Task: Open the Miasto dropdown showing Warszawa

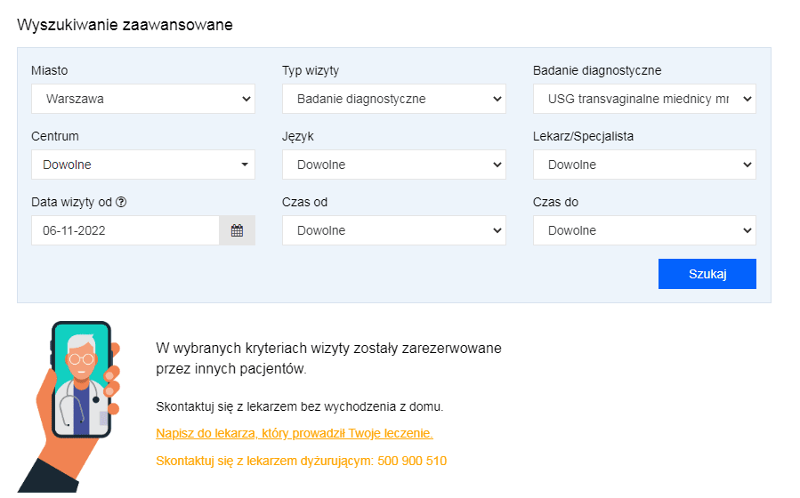Action: click(x=142, y=99)
